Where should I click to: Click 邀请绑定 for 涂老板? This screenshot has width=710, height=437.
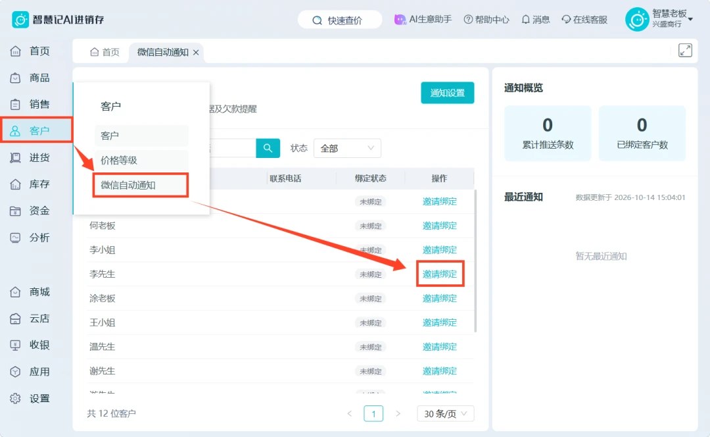pos(440,298)
